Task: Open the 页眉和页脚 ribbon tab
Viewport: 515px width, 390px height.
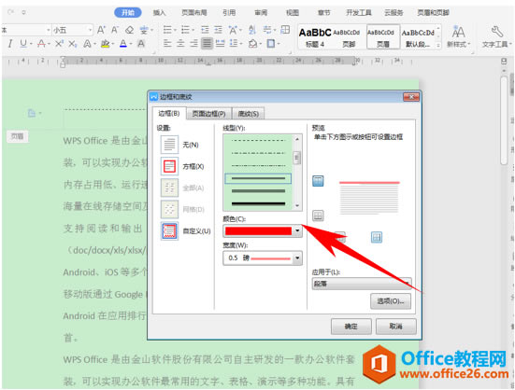Action: pos(434,12)
